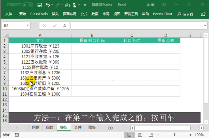
Task: Expand the Undo history dropdown arrow
Action: pyautogui.click(x=52, y=5)
